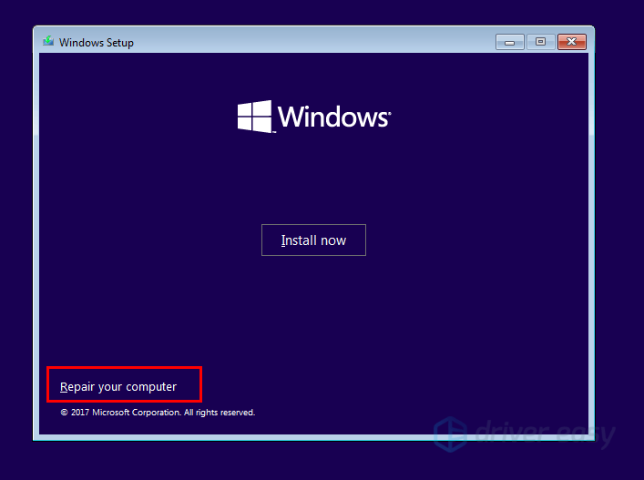Click the driver easy watermark logo icon

pyautogui.click(x=452, y=432)
